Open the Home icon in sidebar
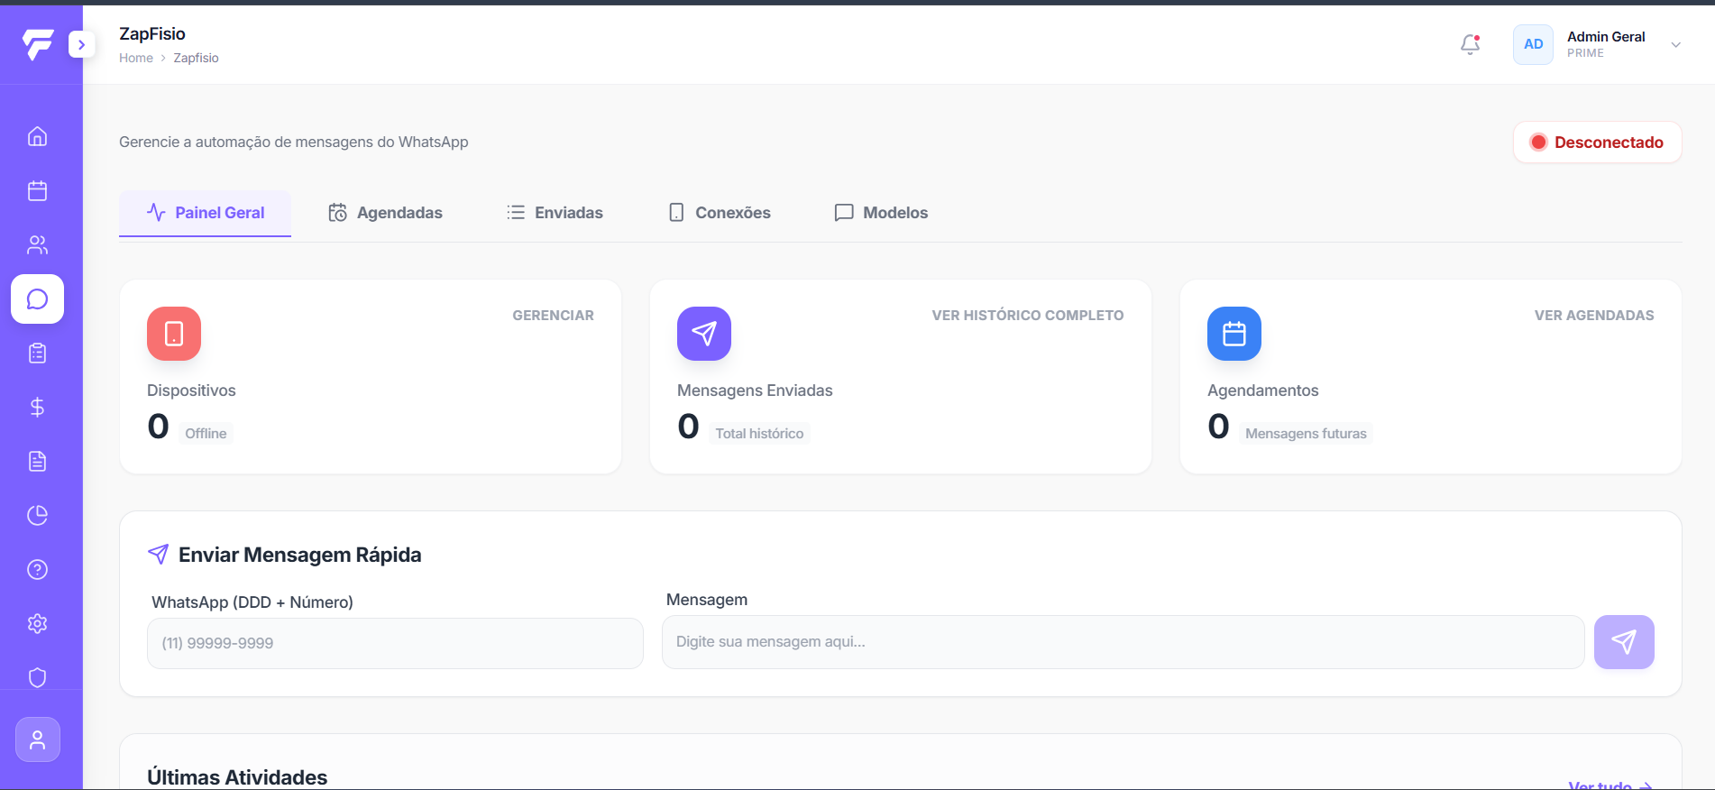 tap(37, 136)
